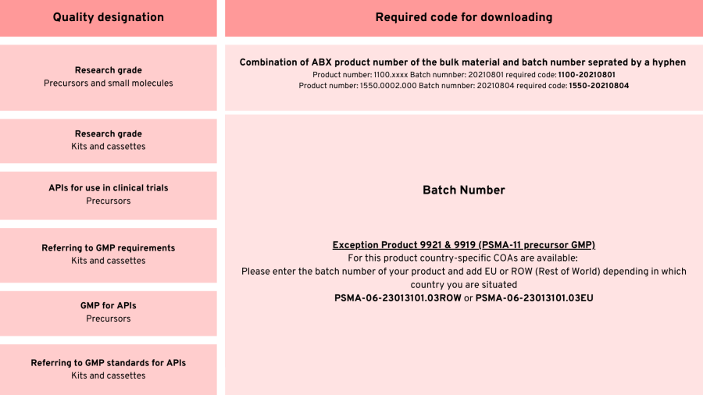Click the bold required code 1550-20210804
This screenshot has width=703, height=395.
point(598,86)
